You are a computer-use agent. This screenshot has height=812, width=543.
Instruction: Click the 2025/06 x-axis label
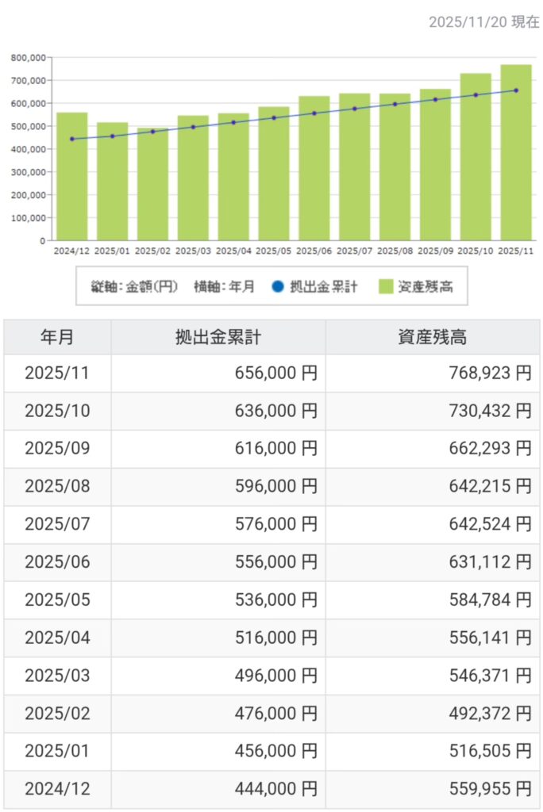click(314, 251)
